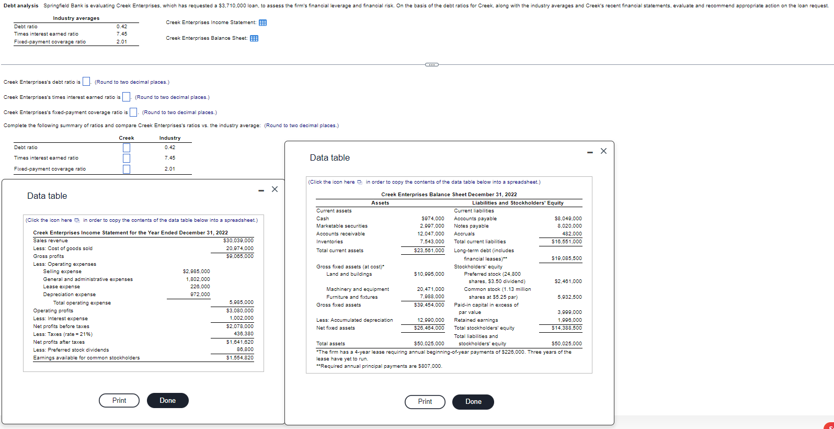834x429 pixels.
Task: Close the Balance Sheet data table dialog
Action: (603, 151)
